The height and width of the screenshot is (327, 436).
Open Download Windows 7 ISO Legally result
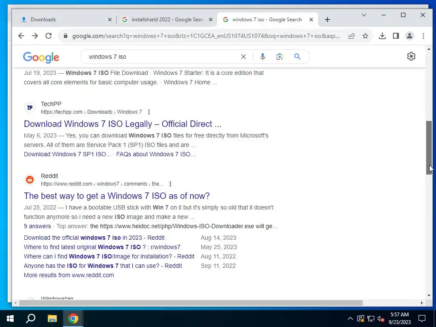[123, 124]
